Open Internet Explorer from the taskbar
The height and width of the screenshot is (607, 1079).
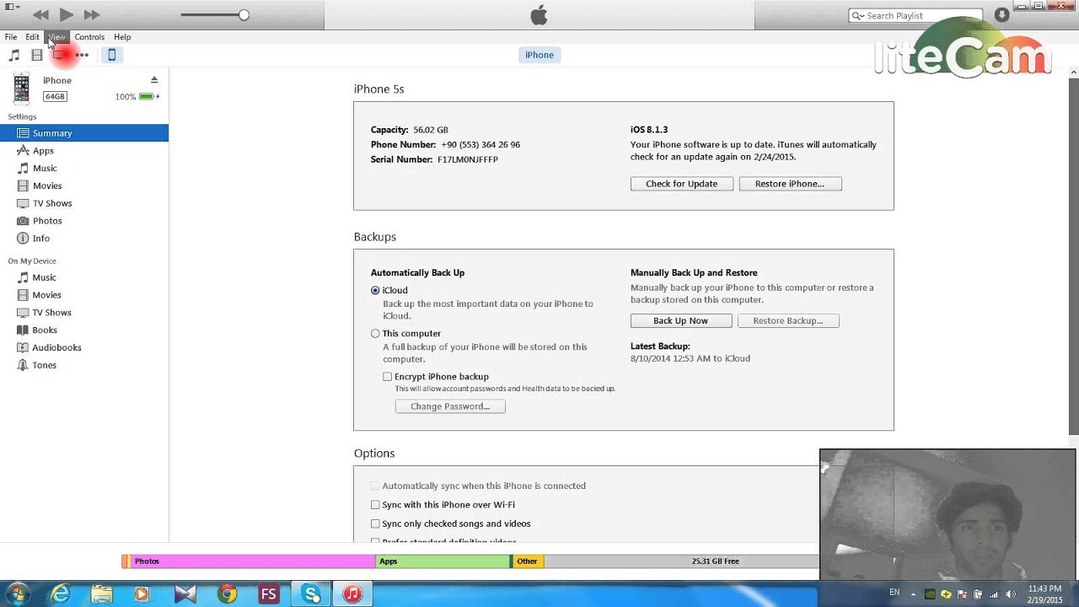[x=60, y=594]
